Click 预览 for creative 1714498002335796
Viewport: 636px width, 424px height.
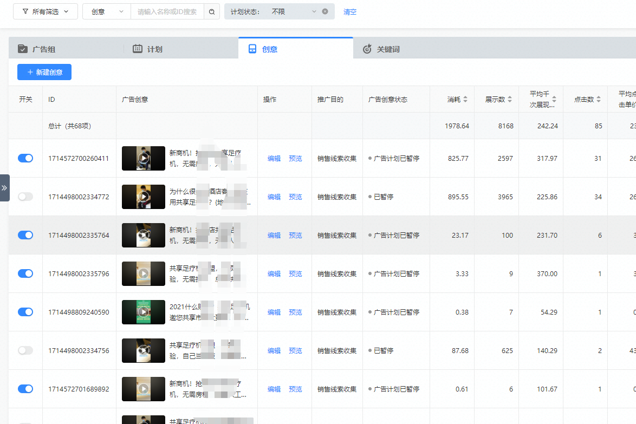[x=295, y=274]
